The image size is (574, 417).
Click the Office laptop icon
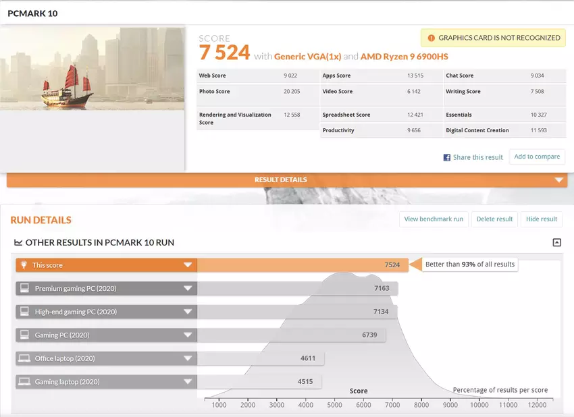24,358
